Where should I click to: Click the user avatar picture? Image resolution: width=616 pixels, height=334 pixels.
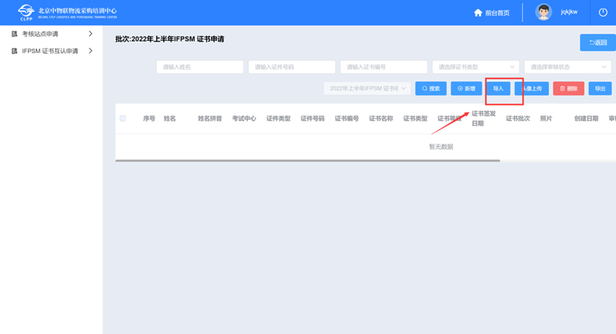point(544,13)
